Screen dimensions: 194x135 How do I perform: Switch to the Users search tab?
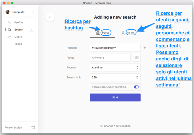click(x=131, y=33)
